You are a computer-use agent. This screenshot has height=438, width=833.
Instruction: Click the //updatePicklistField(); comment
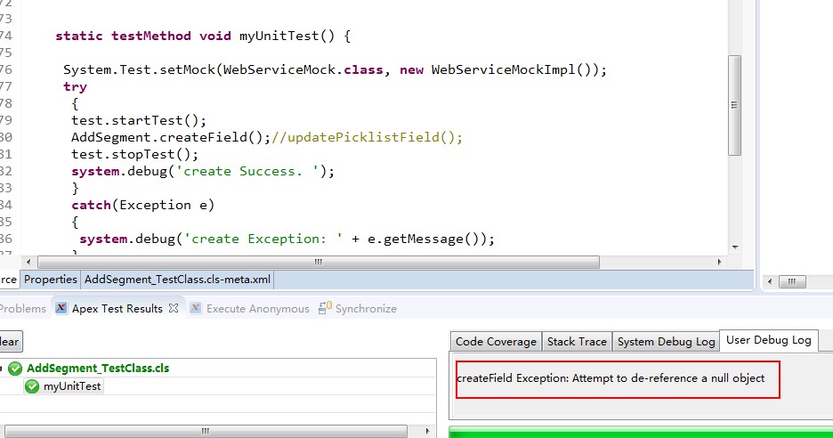pyautogui.click(x=367, y=138)
